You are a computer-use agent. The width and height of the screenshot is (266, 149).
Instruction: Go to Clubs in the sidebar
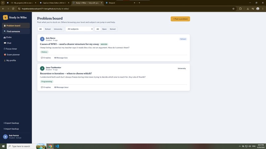(x=16, y=37)
